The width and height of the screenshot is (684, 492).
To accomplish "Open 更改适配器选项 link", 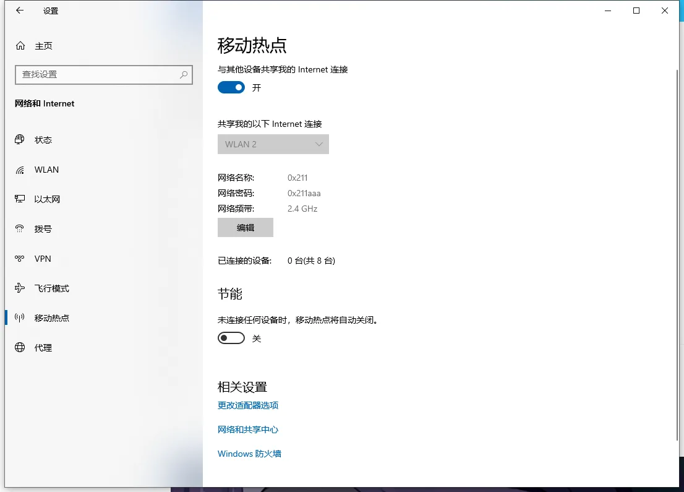I will [x=248, y=405].
